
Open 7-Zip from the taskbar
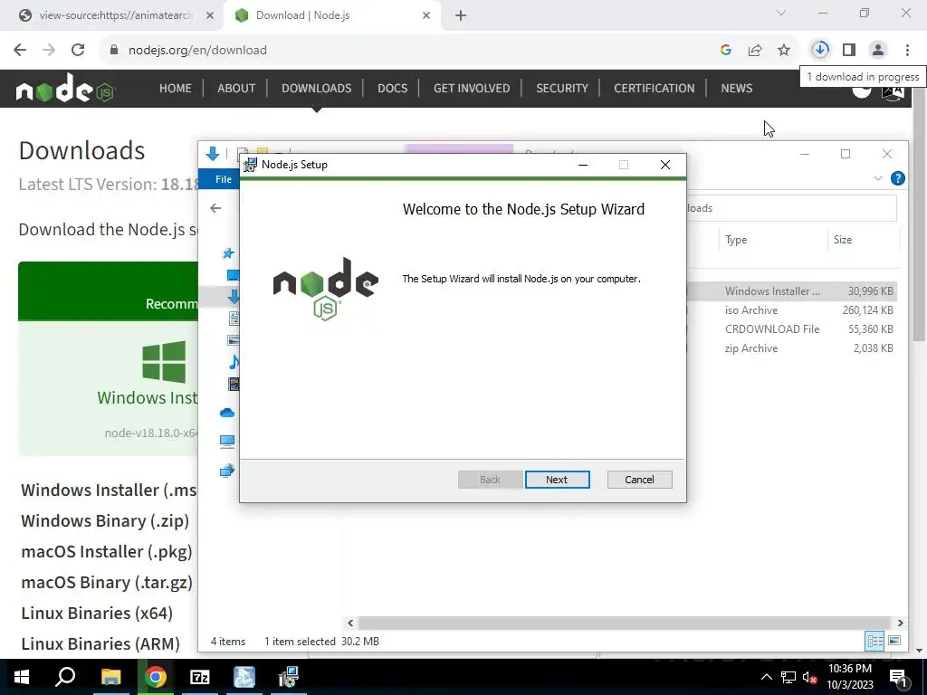(200, 677)
